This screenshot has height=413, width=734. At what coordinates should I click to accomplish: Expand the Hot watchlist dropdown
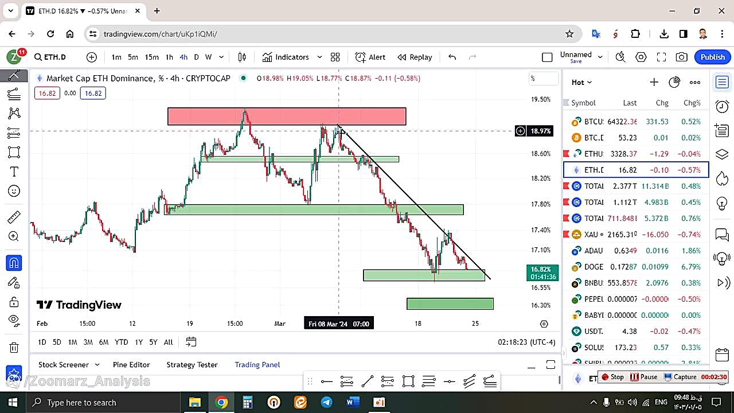[581, 82]
